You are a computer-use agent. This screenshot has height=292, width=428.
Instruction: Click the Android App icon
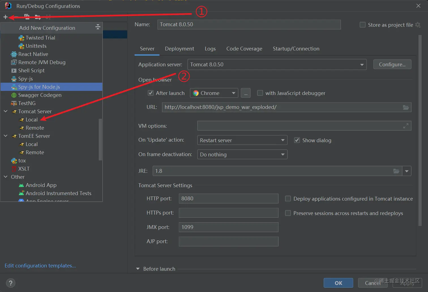(21, 185)
